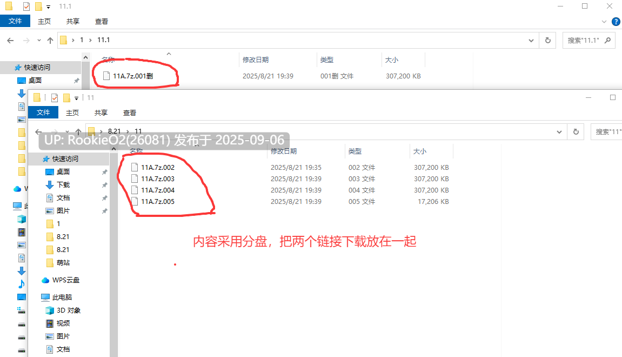Open 3D 对象 under 此电脑
The width and height of the screenshot is (622, 357).
tap(69, 310)
